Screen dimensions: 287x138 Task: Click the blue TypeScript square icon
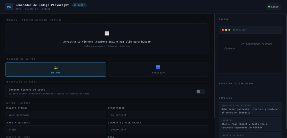tap(158, 67)
